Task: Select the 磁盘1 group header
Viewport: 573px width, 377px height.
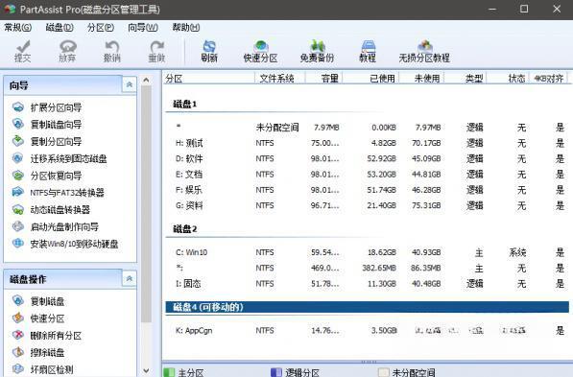Action: [x=185, y=105]
